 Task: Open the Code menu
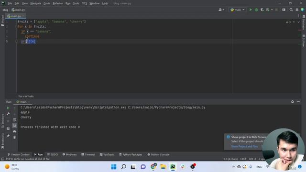point(47,3)
